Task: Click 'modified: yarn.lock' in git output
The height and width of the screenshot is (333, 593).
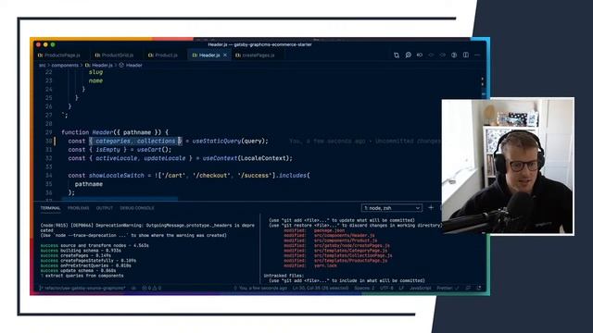Action: 310,265
